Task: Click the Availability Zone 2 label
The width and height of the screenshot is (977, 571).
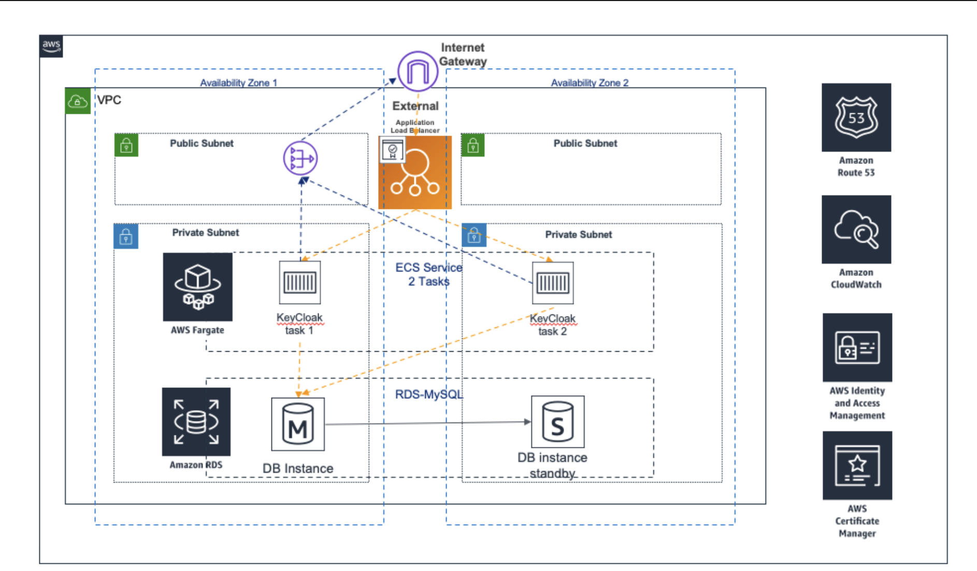Action: [590, 83]
